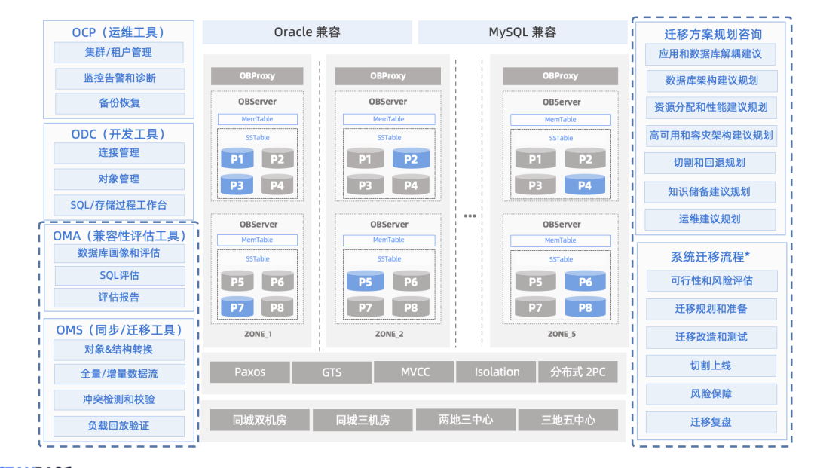Viewport: 814px width, 468px height.
Task: Click 连接管理 under ODC
Action: click(119, 153)
